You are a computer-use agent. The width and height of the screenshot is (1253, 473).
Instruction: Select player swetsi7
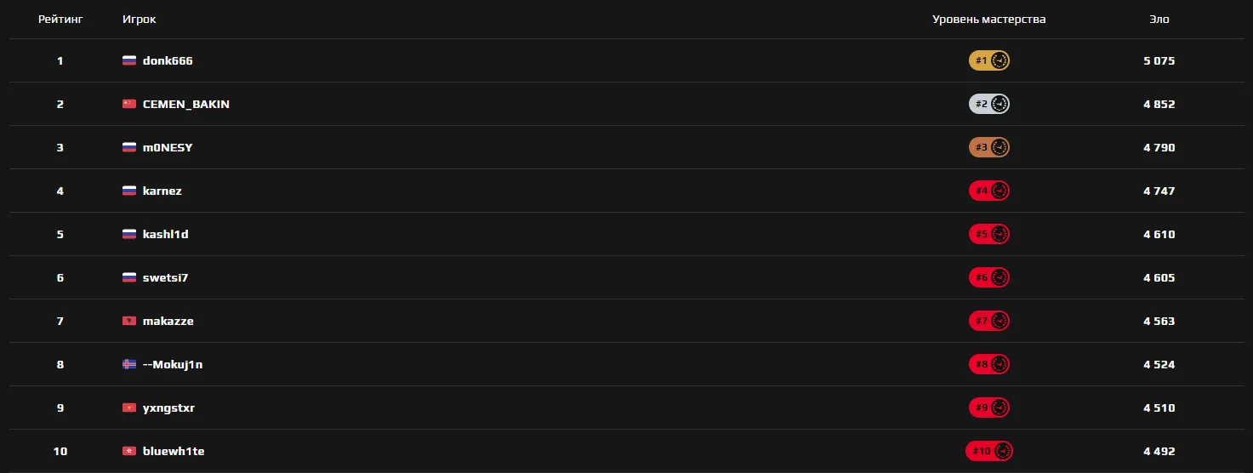(166, 277)
